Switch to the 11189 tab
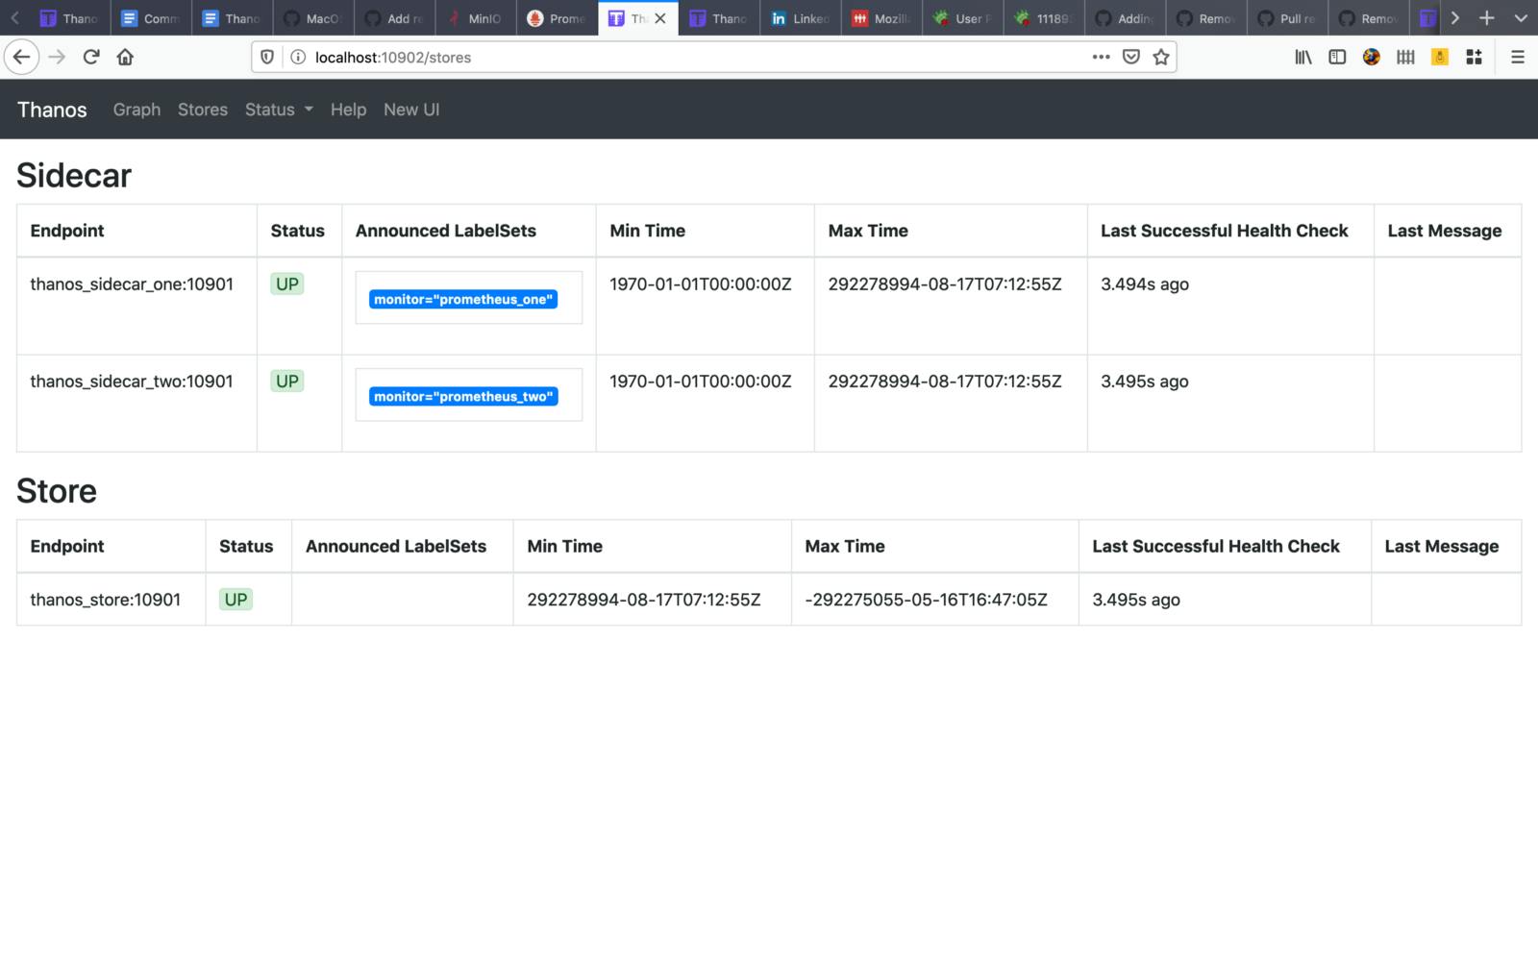The image size is (1538, 961). point(1043,18)
